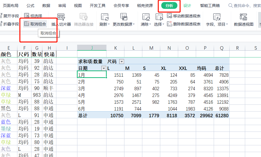The height and width of the screenshot is (157, 261).
Task: Click the search commands input box
Action: pos(245,5)
